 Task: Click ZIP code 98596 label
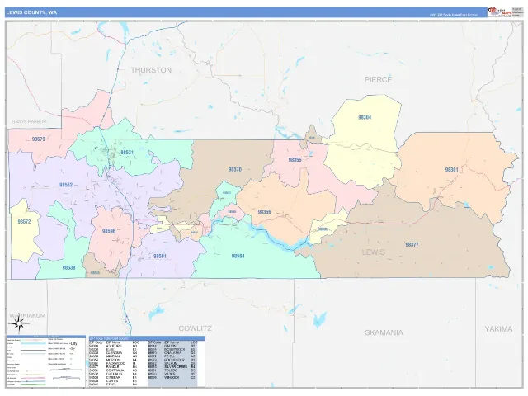[x=109, y=231]
